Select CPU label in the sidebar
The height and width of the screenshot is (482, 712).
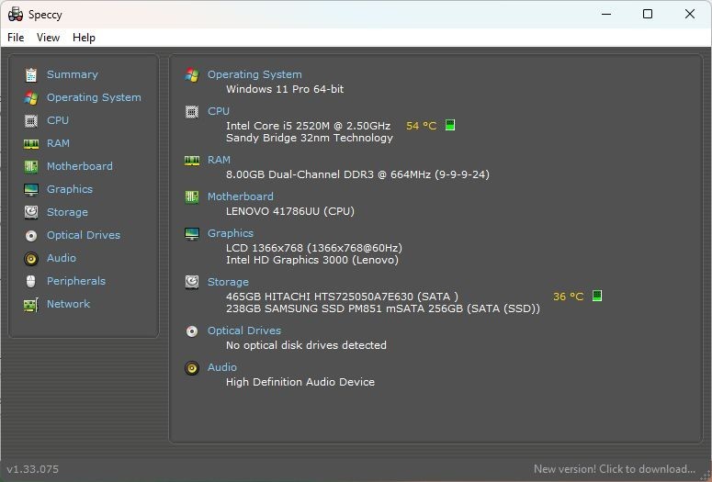[x=58, y=120]
